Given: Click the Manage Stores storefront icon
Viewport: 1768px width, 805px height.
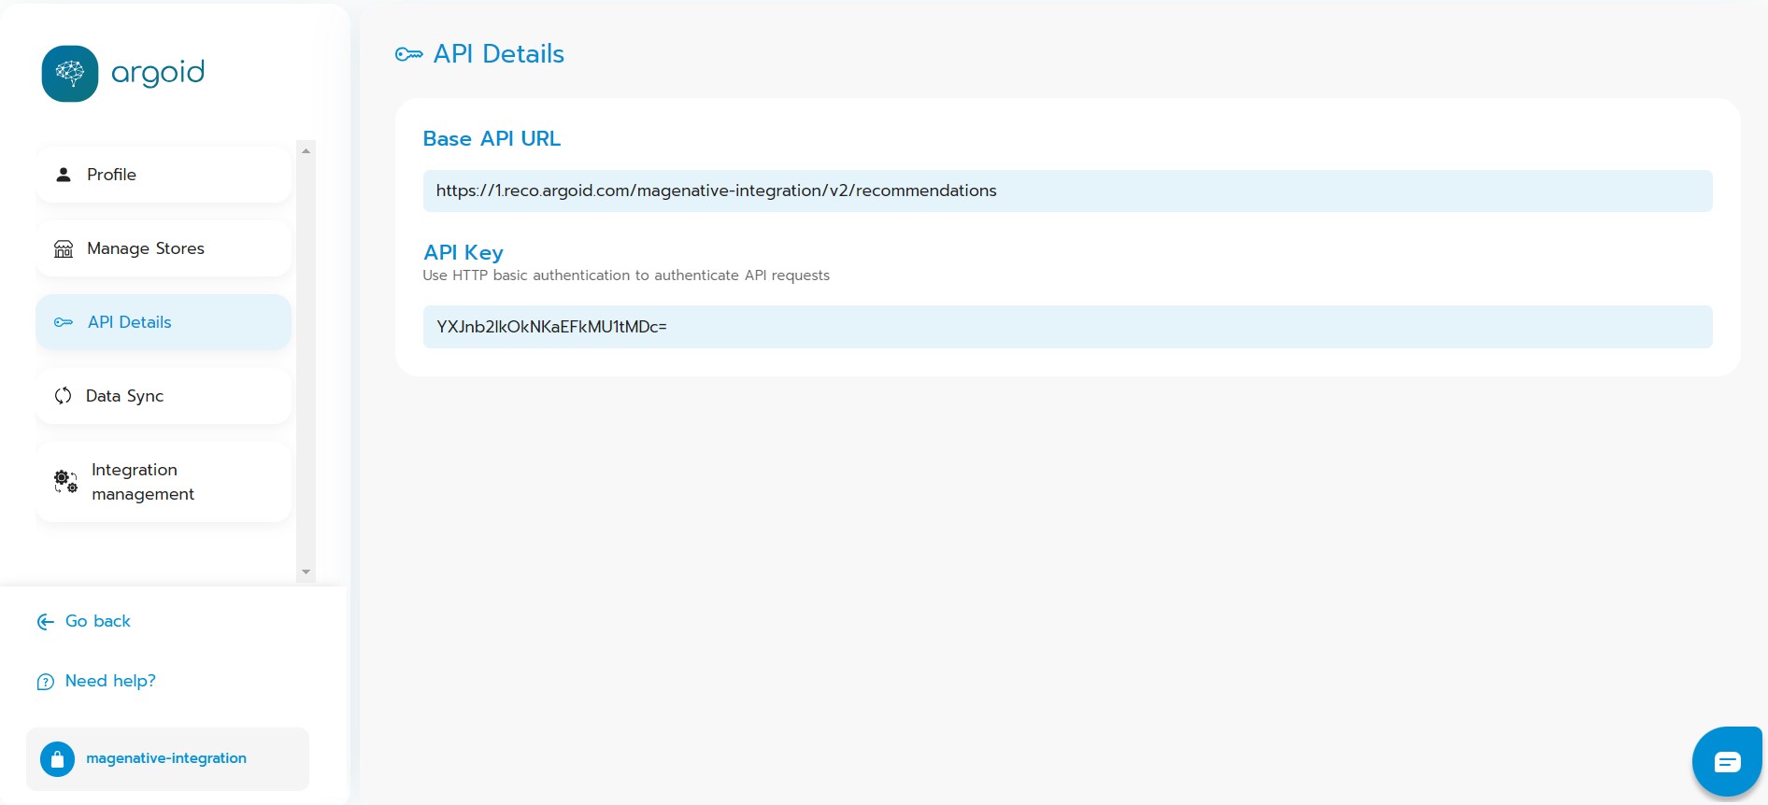Looking at the screenshot, I should [x=64, y=248].
